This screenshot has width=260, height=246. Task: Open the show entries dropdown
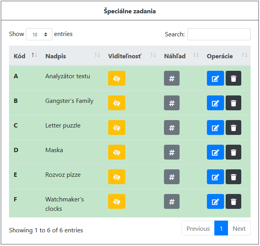tap(39, 34)
